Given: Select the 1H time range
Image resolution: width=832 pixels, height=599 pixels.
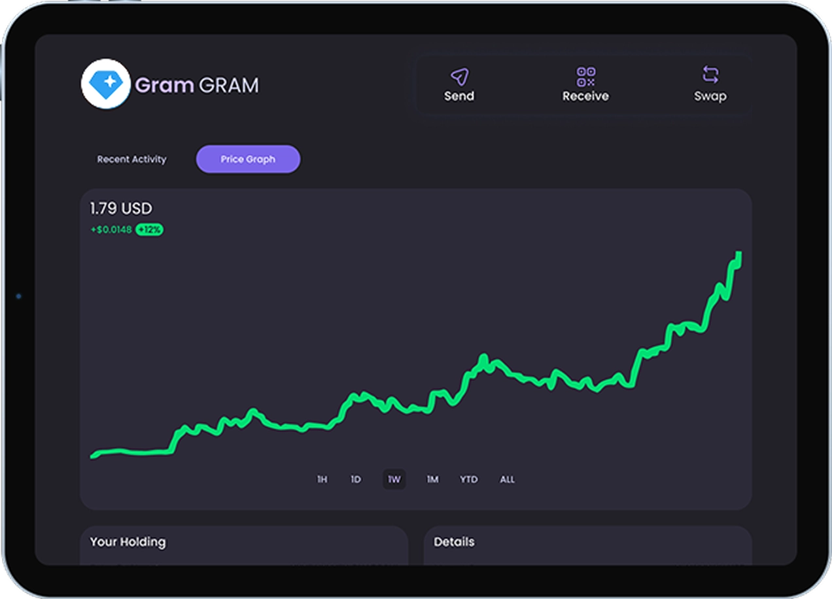Looking at the screenshot, I should [322, 479].
